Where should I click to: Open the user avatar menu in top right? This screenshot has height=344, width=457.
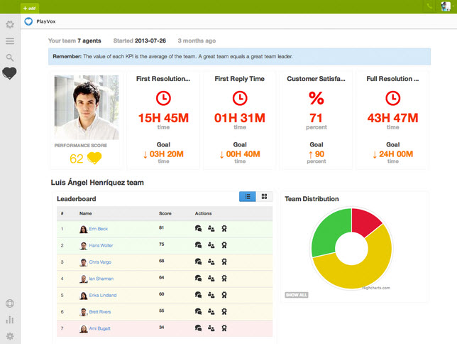447,6
